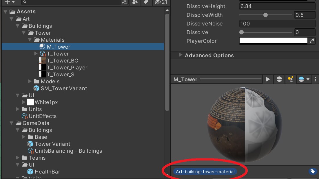Toggle preview lighting icon

tap(290, 79)
